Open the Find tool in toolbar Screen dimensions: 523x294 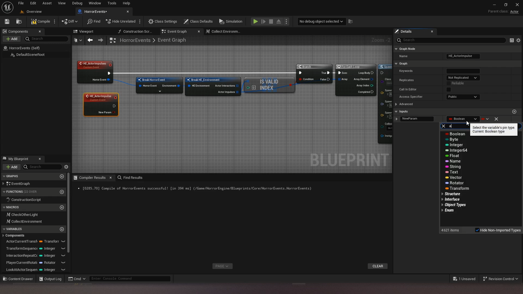pos(94,22)
